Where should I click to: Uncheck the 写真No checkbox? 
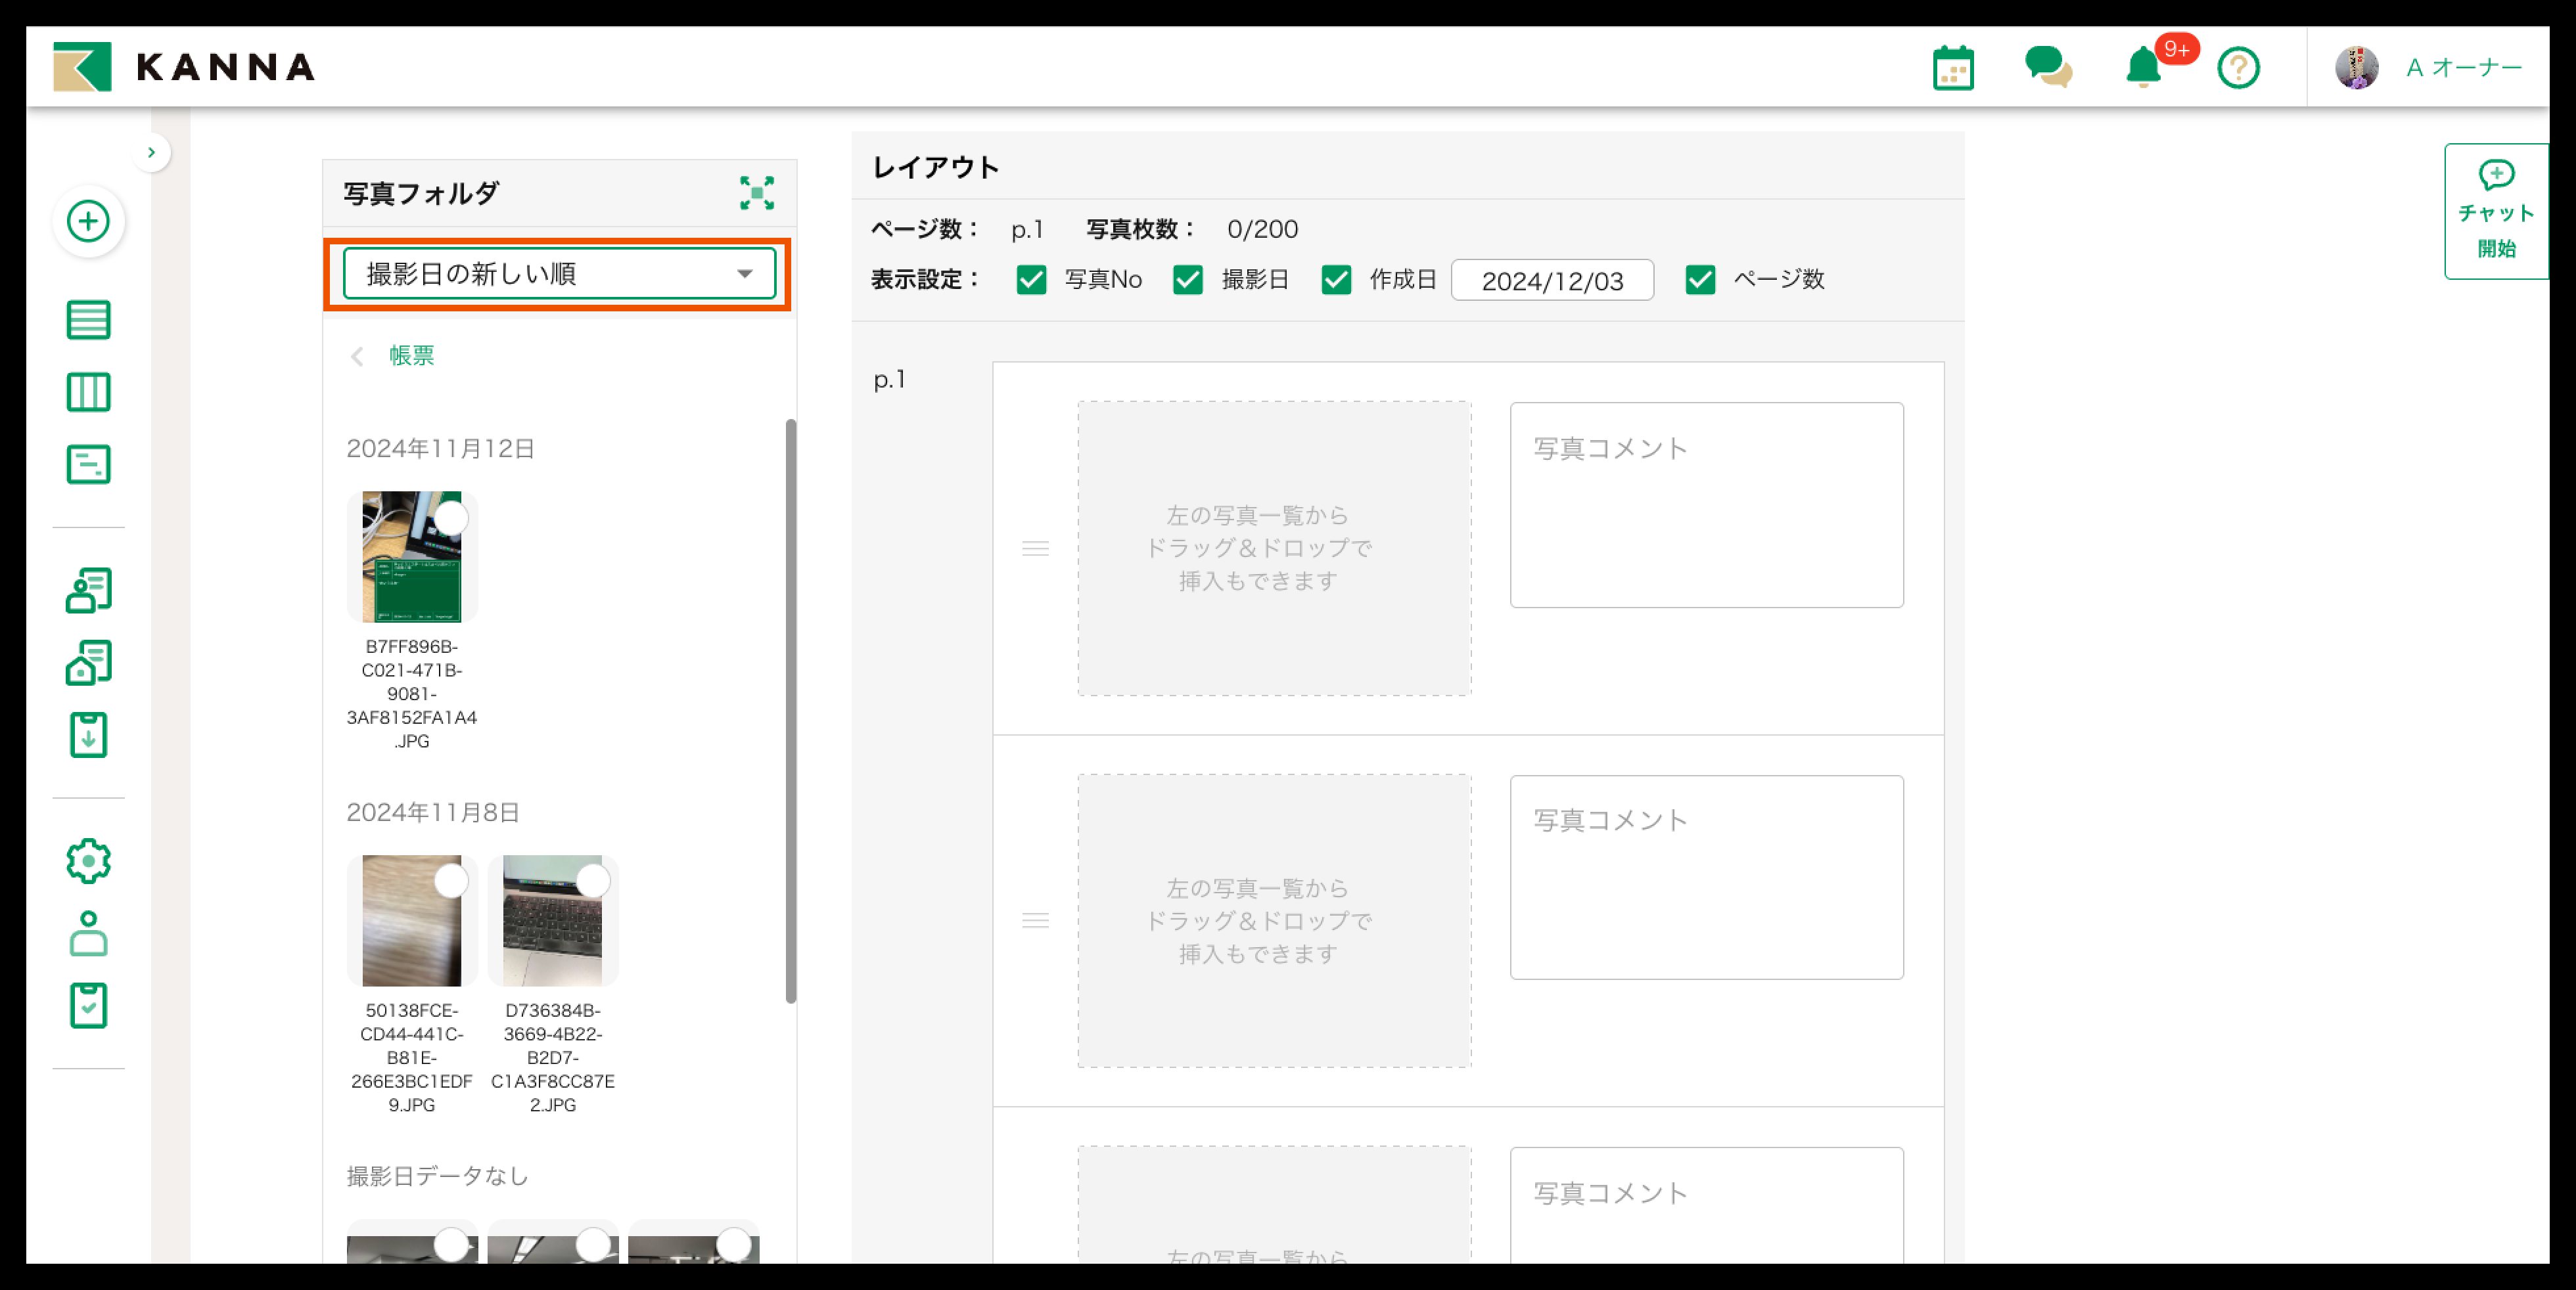tap(1031, 280)
